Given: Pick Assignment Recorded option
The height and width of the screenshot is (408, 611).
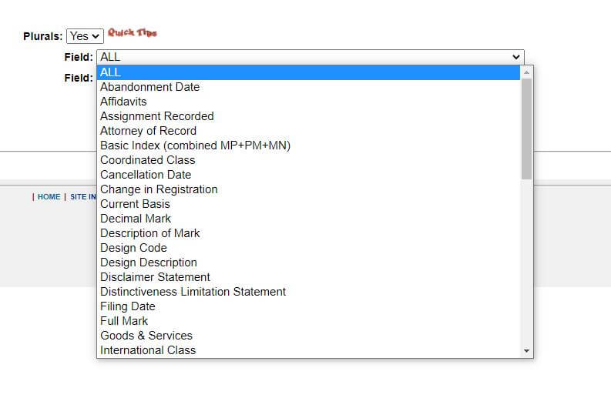Looking at the screenshot, I should coord(156,116).
